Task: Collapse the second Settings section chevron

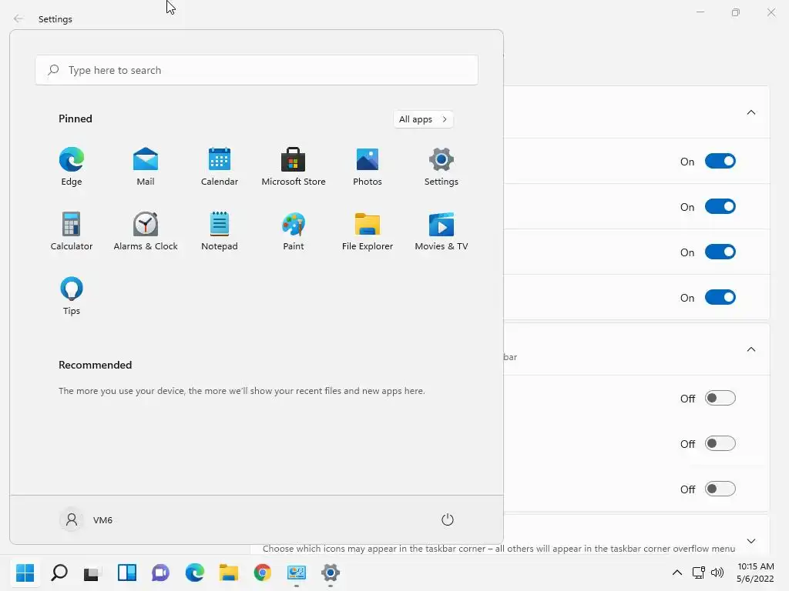Action: 750,349
